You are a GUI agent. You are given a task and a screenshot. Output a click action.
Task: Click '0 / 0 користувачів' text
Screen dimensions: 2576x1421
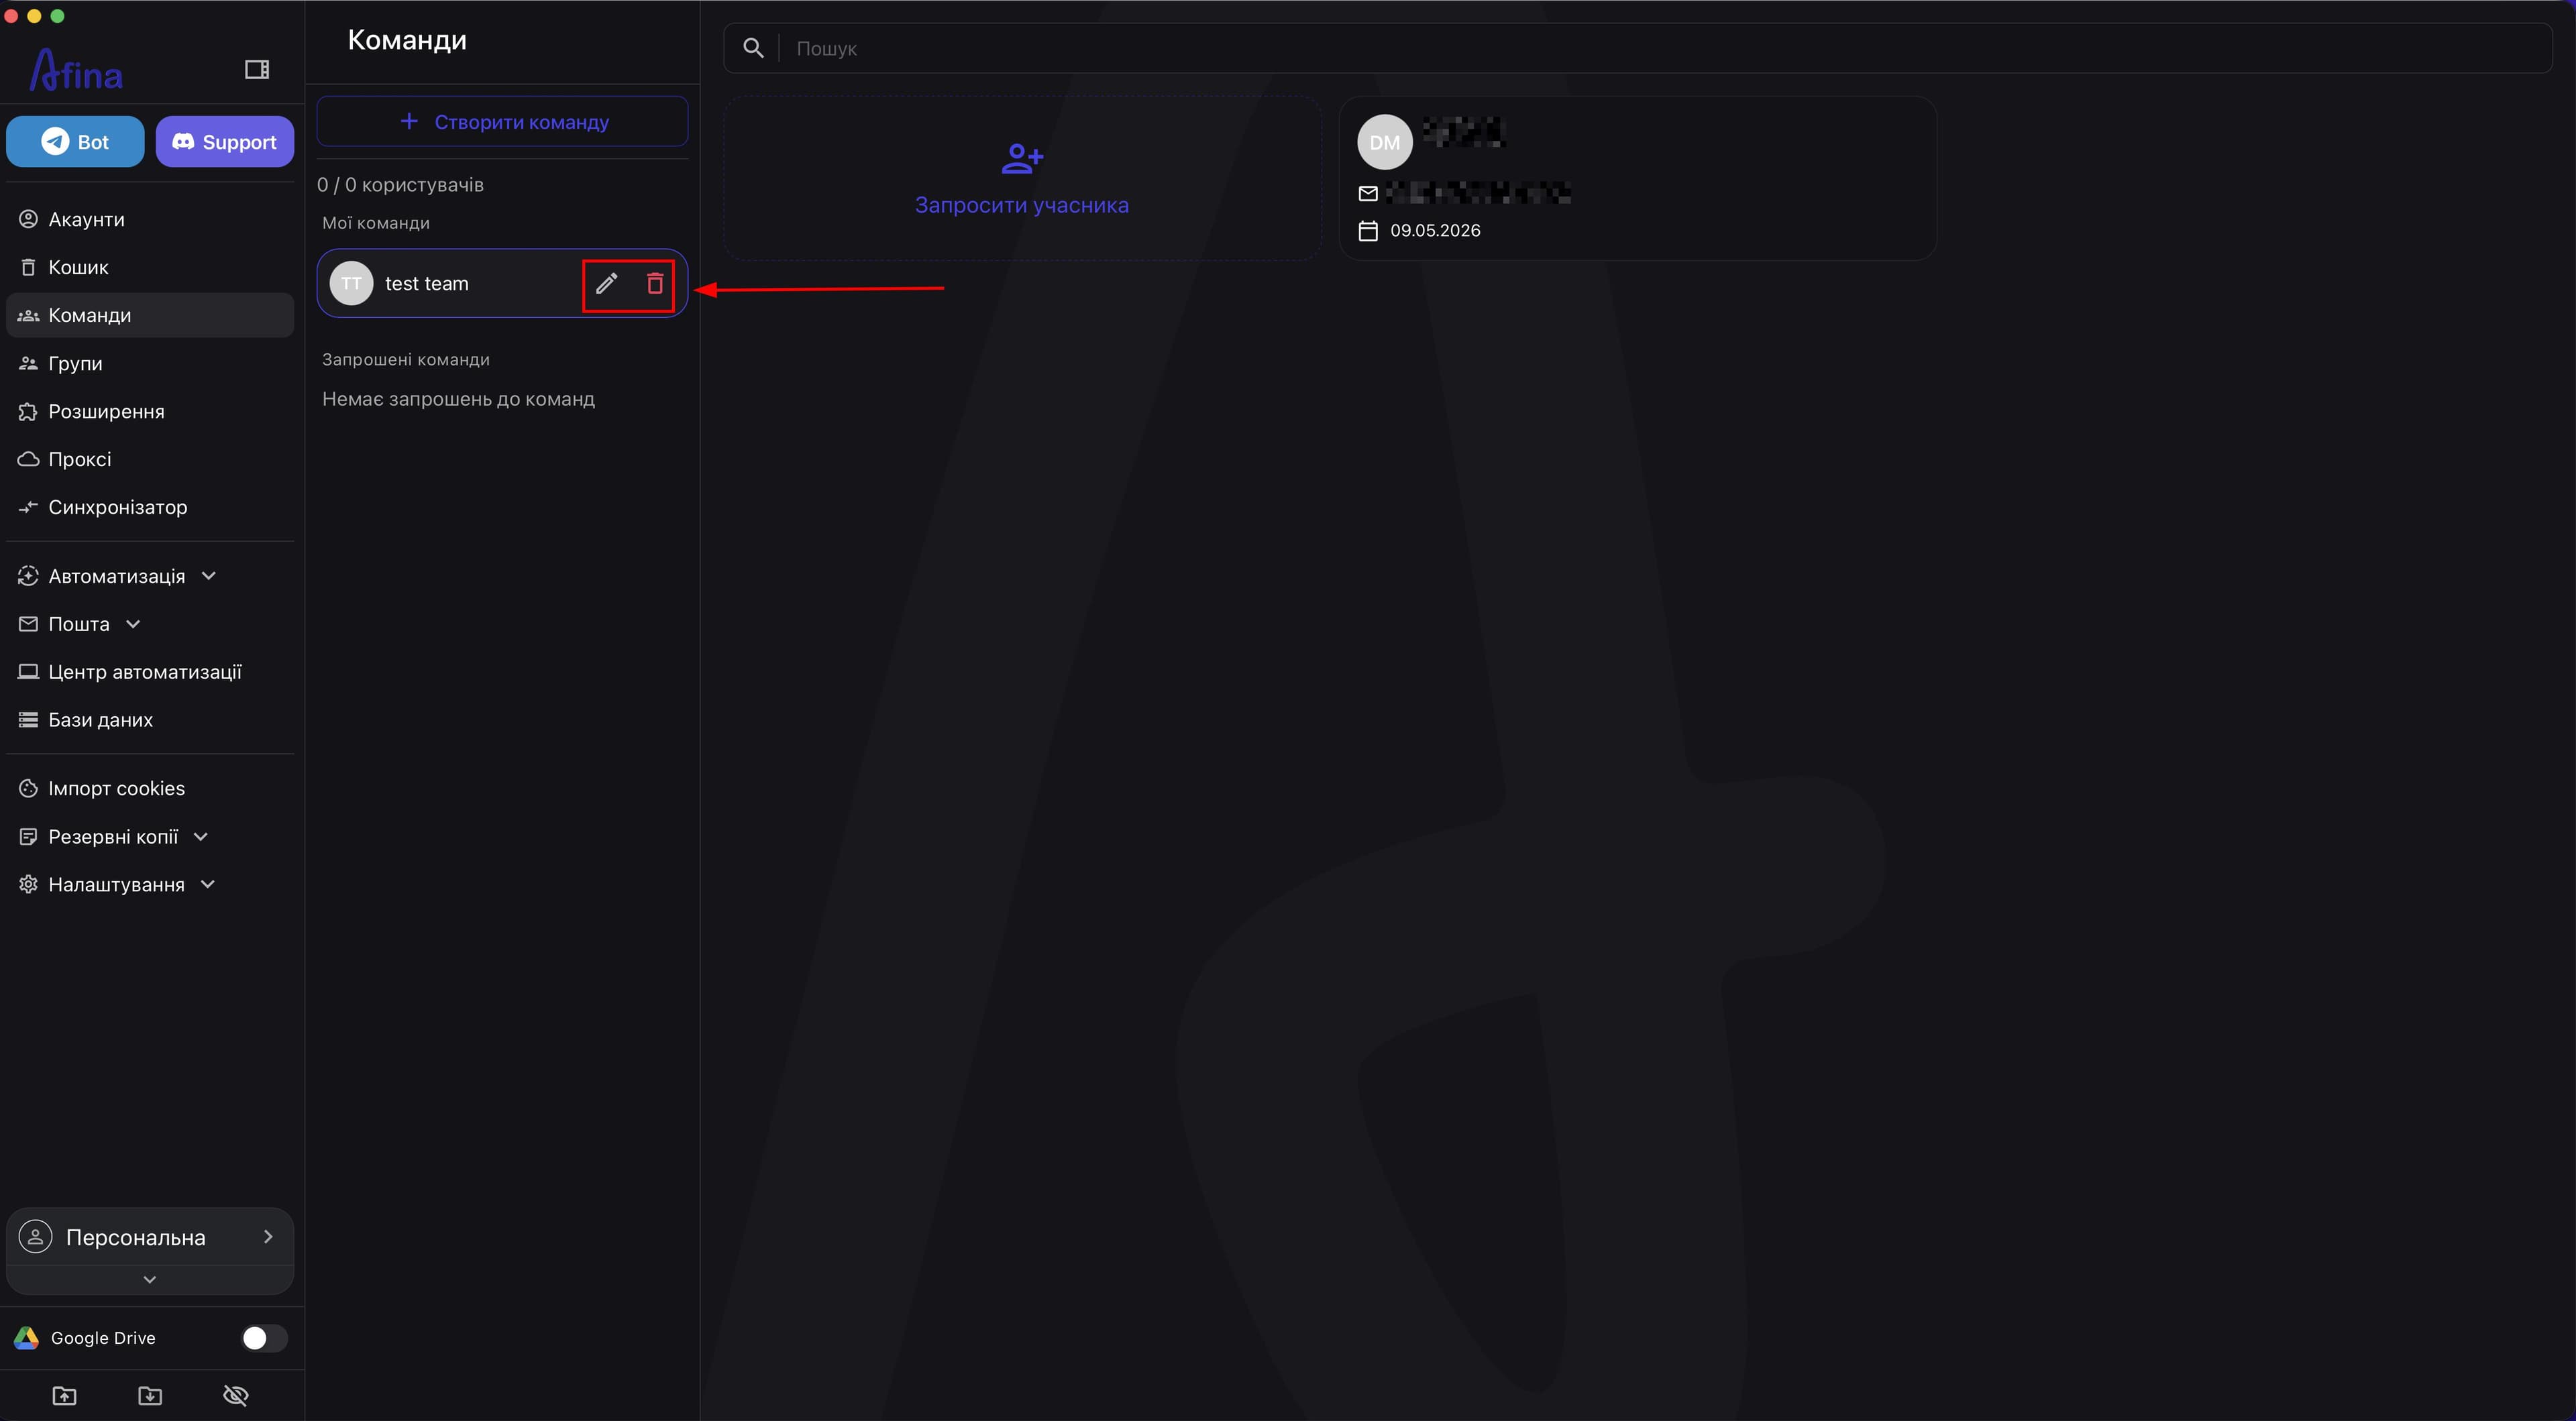click(x=400, y=185)
